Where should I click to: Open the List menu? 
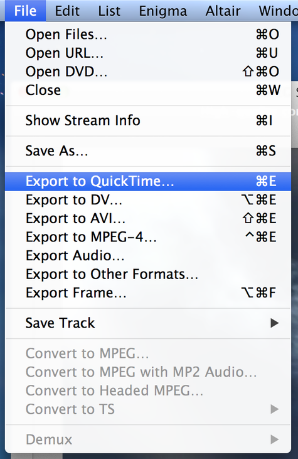[x=109, y=11]
